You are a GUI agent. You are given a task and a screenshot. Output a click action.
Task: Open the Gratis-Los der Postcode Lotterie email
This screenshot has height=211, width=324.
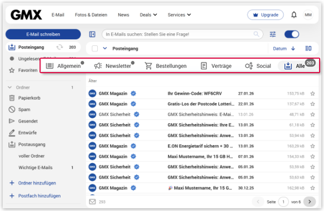click(x=202, y=104)
